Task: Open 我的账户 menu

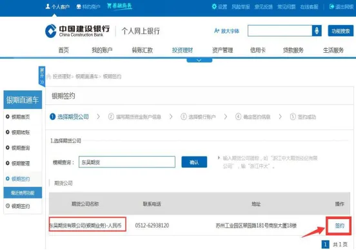Action: point(102,50)
